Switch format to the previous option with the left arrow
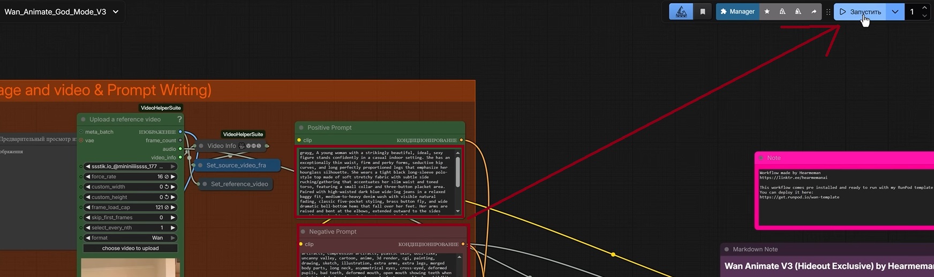The width and height of the screenshot is (934, 277). (88, 238)
